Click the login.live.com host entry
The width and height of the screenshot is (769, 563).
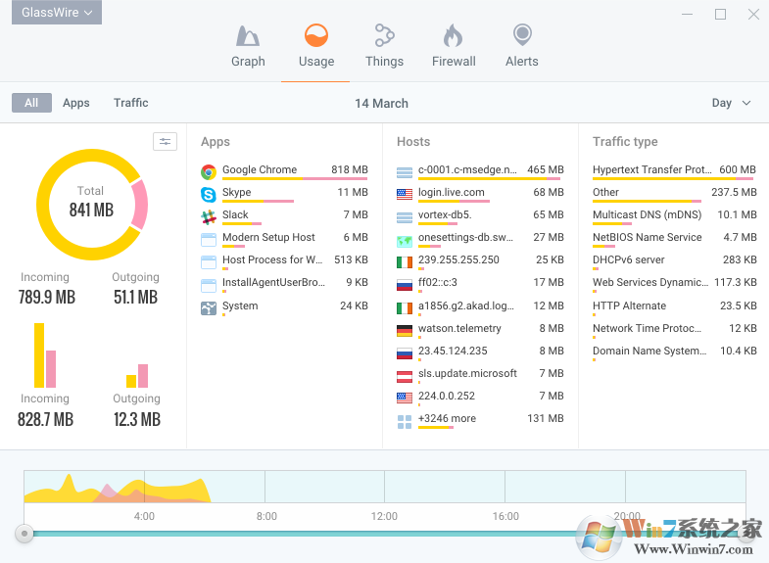pos(451,193)
